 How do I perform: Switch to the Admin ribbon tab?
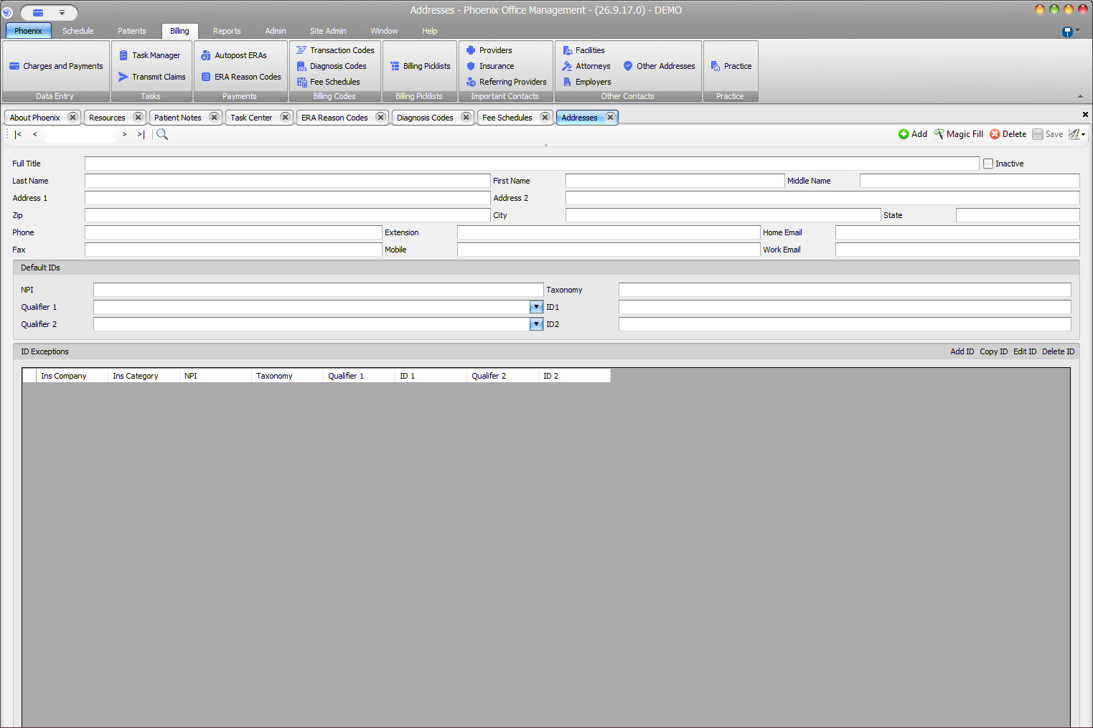point(276,31)
